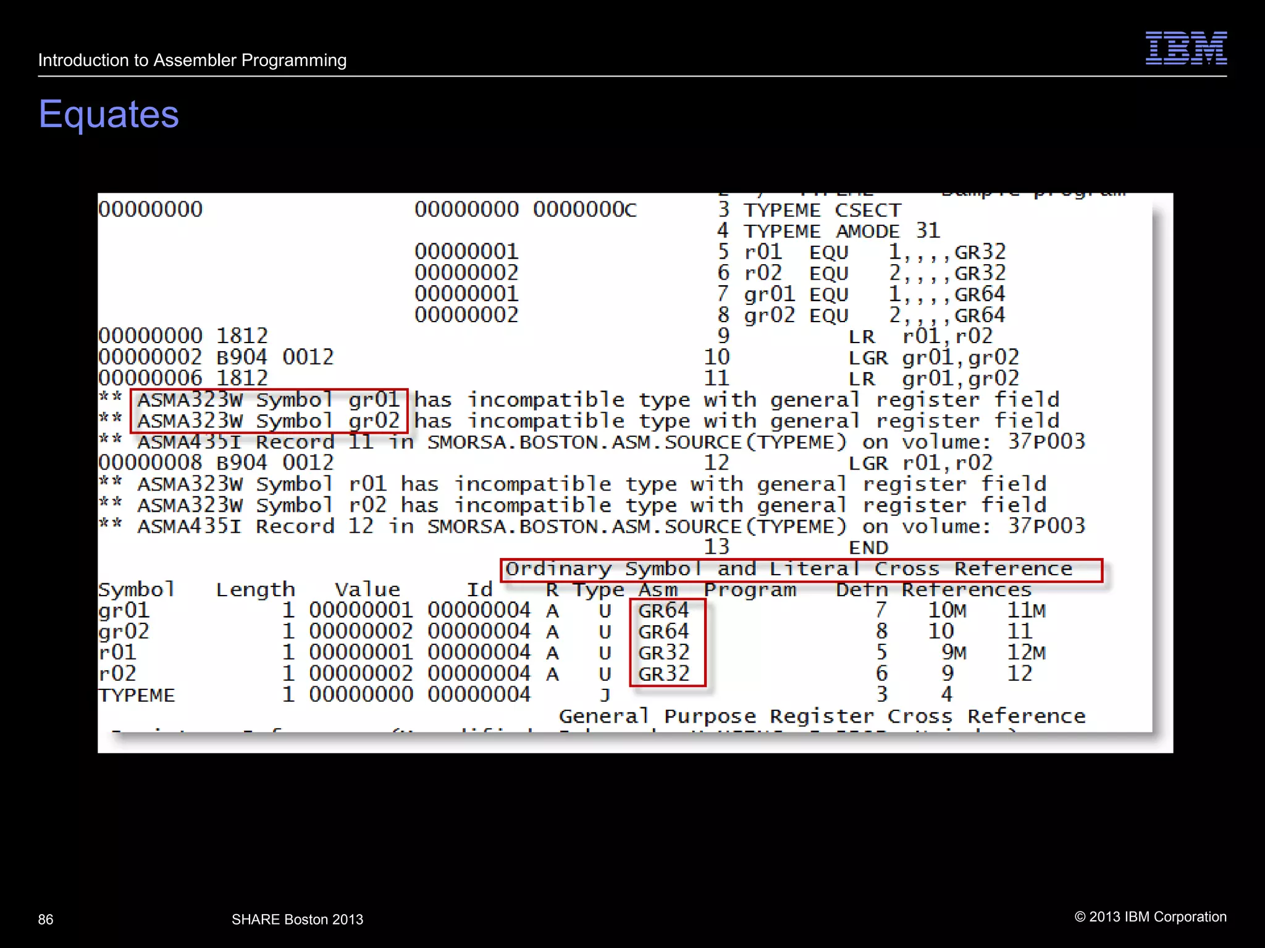Click symbol 'r01' in cross reference table

click(117, 653)
